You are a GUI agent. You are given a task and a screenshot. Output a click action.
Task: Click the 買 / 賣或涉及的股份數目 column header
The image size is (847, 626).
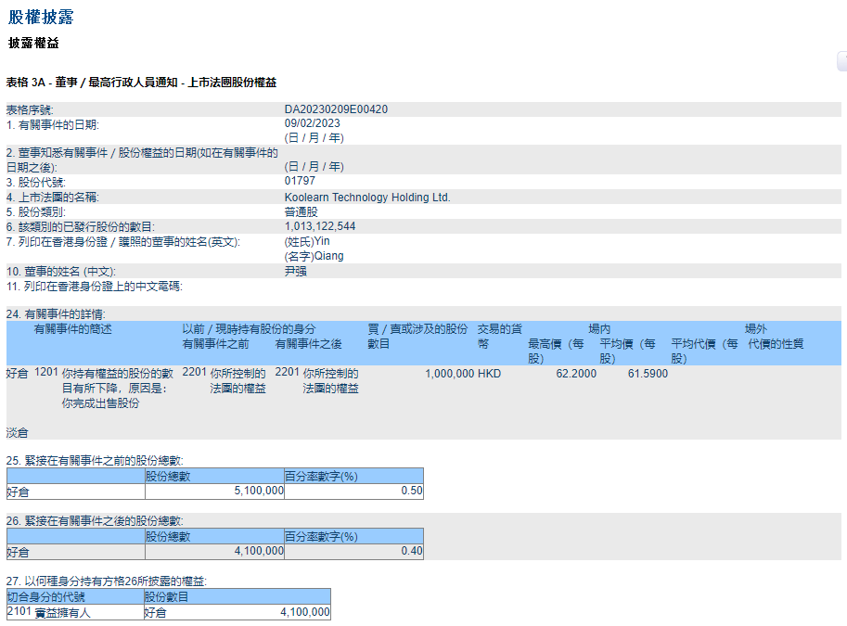417,336
